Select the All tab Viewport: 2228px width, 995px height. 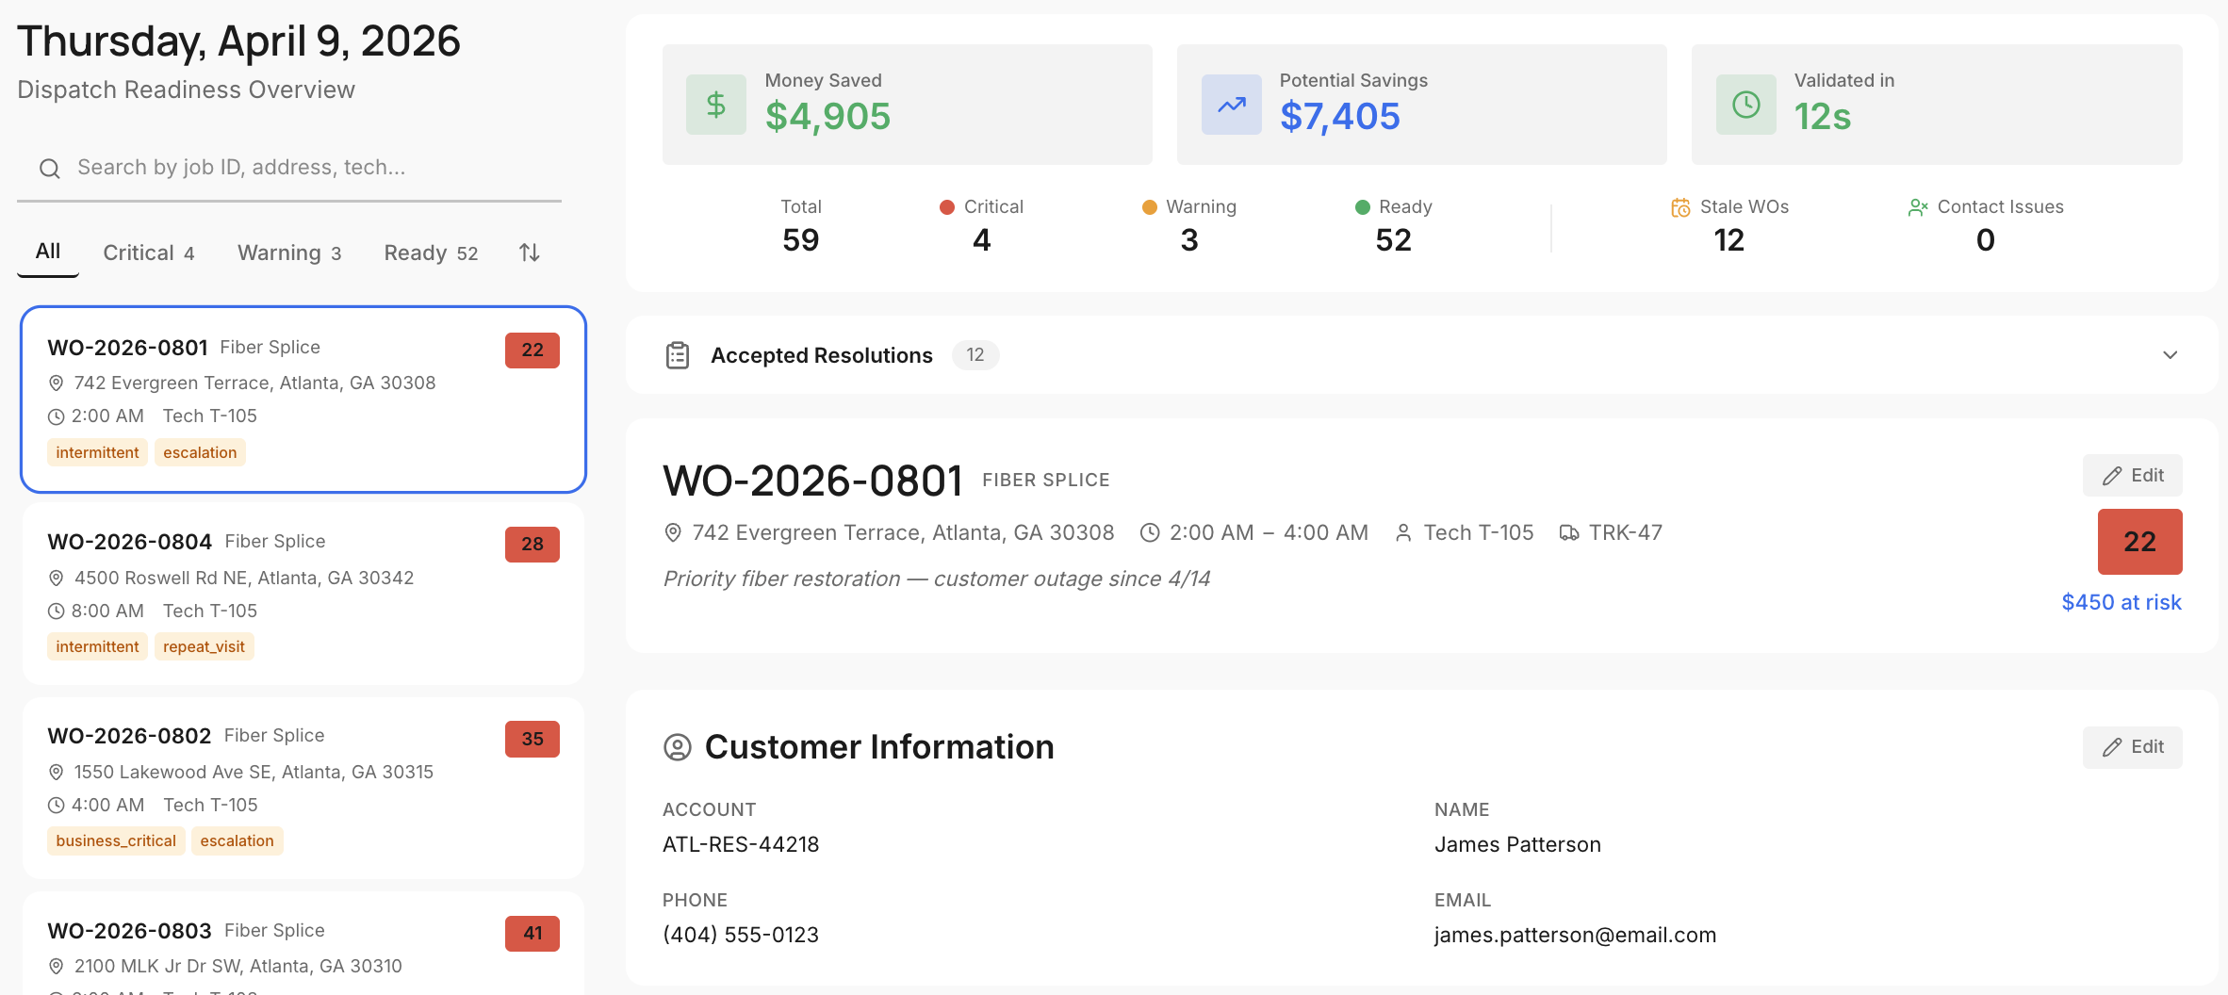48,252
